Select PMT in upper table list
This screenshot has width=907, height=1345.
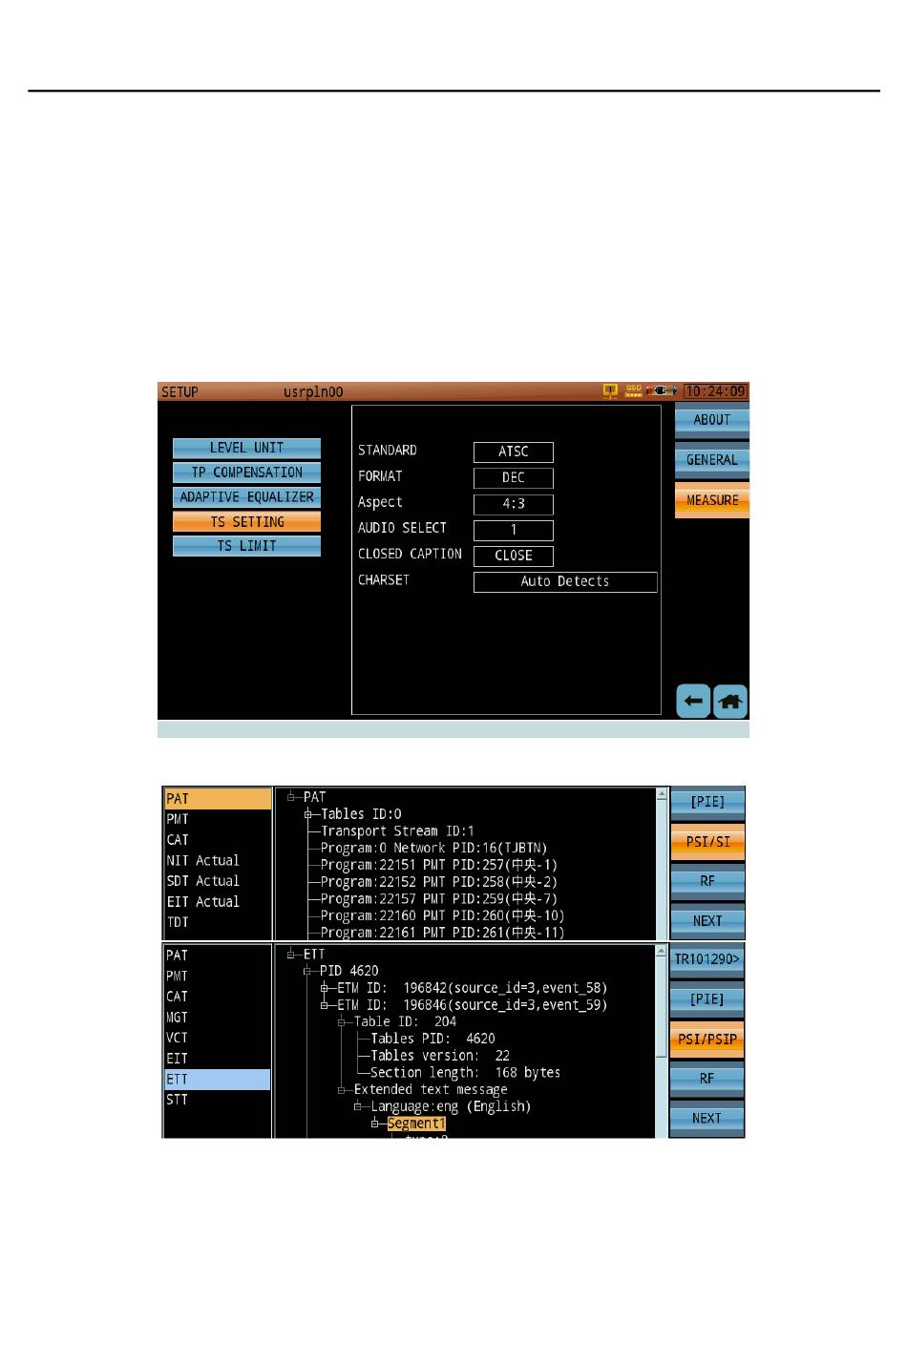tap(218, 819)
